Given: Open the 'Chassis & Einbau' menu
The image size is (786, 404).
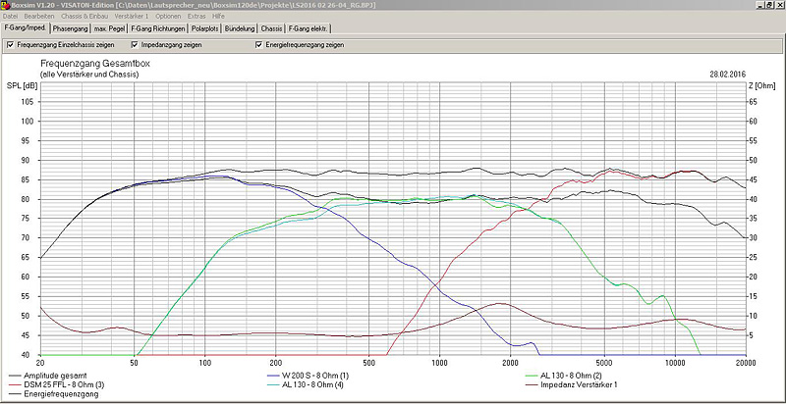Looking at the screenshot, I should 84,17.
